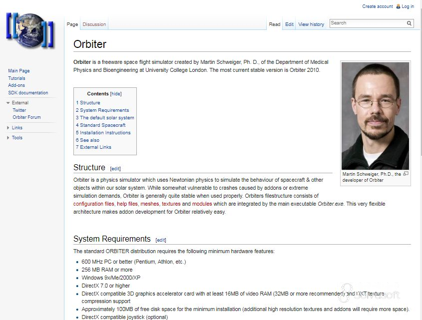Select the Read tab
Viewport: 422px width, 320px height.
tap(275, 24)
